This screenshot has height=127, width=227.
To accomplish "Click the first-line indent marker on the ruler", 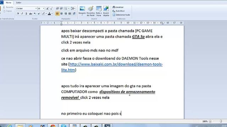I will 61,22.
